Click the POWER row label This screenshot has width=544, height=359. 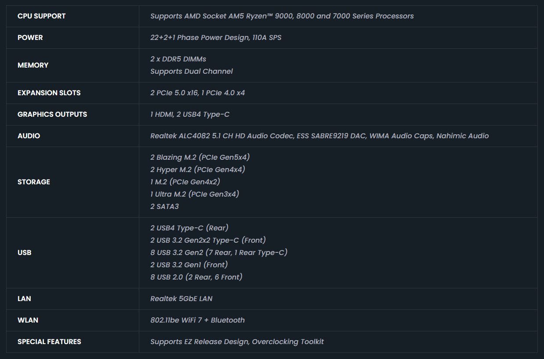(30, 38)
